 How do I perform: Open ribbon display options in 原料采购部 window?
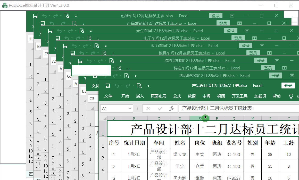[x=277, y=60]
